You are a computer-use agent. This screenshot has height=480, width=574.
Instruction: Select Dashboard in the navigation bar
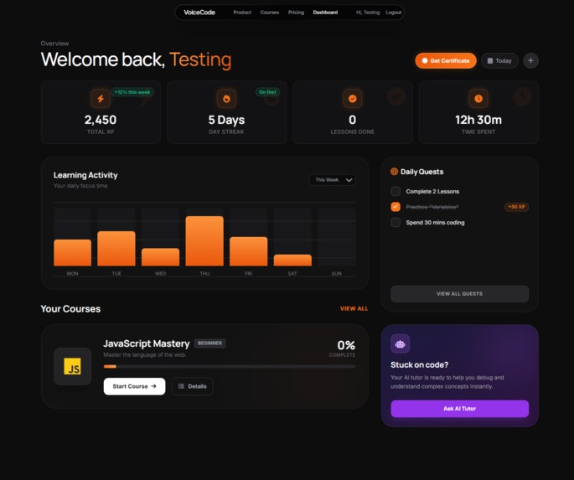[x=325, y=13]
